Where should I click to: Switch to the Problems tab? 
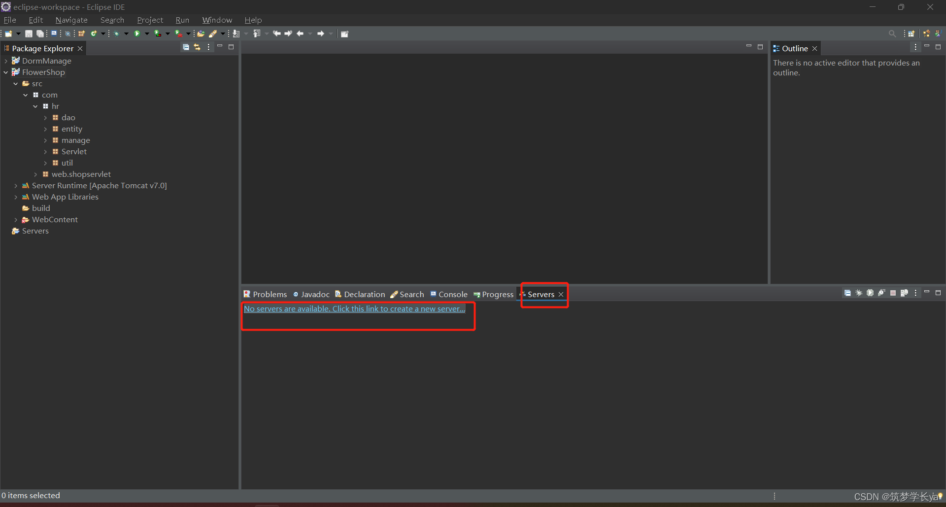(265, 294)
